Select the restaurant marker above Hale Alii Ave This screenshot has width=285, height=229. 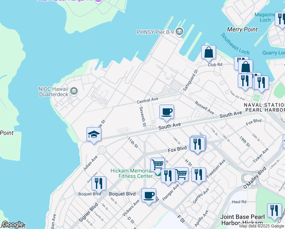[x=245, y=81]
